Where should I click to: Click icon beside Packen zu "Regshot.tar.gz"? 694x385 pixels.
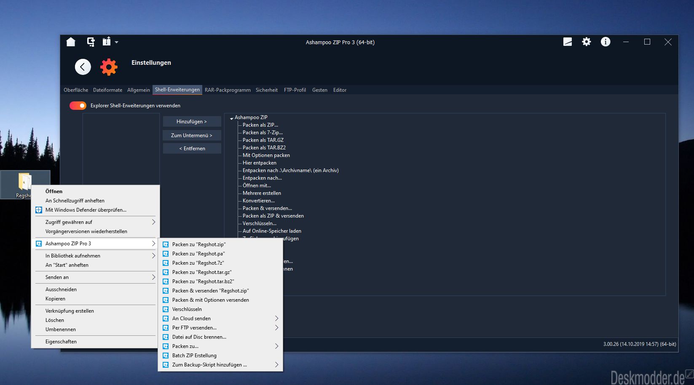coord(166,272)
